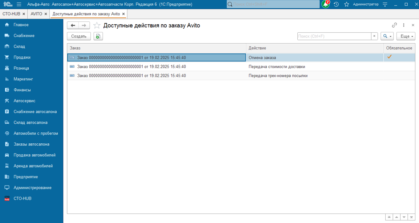Open the three-dot form options menu
This screenshot has height=223, width=419.
pos(404,25)
